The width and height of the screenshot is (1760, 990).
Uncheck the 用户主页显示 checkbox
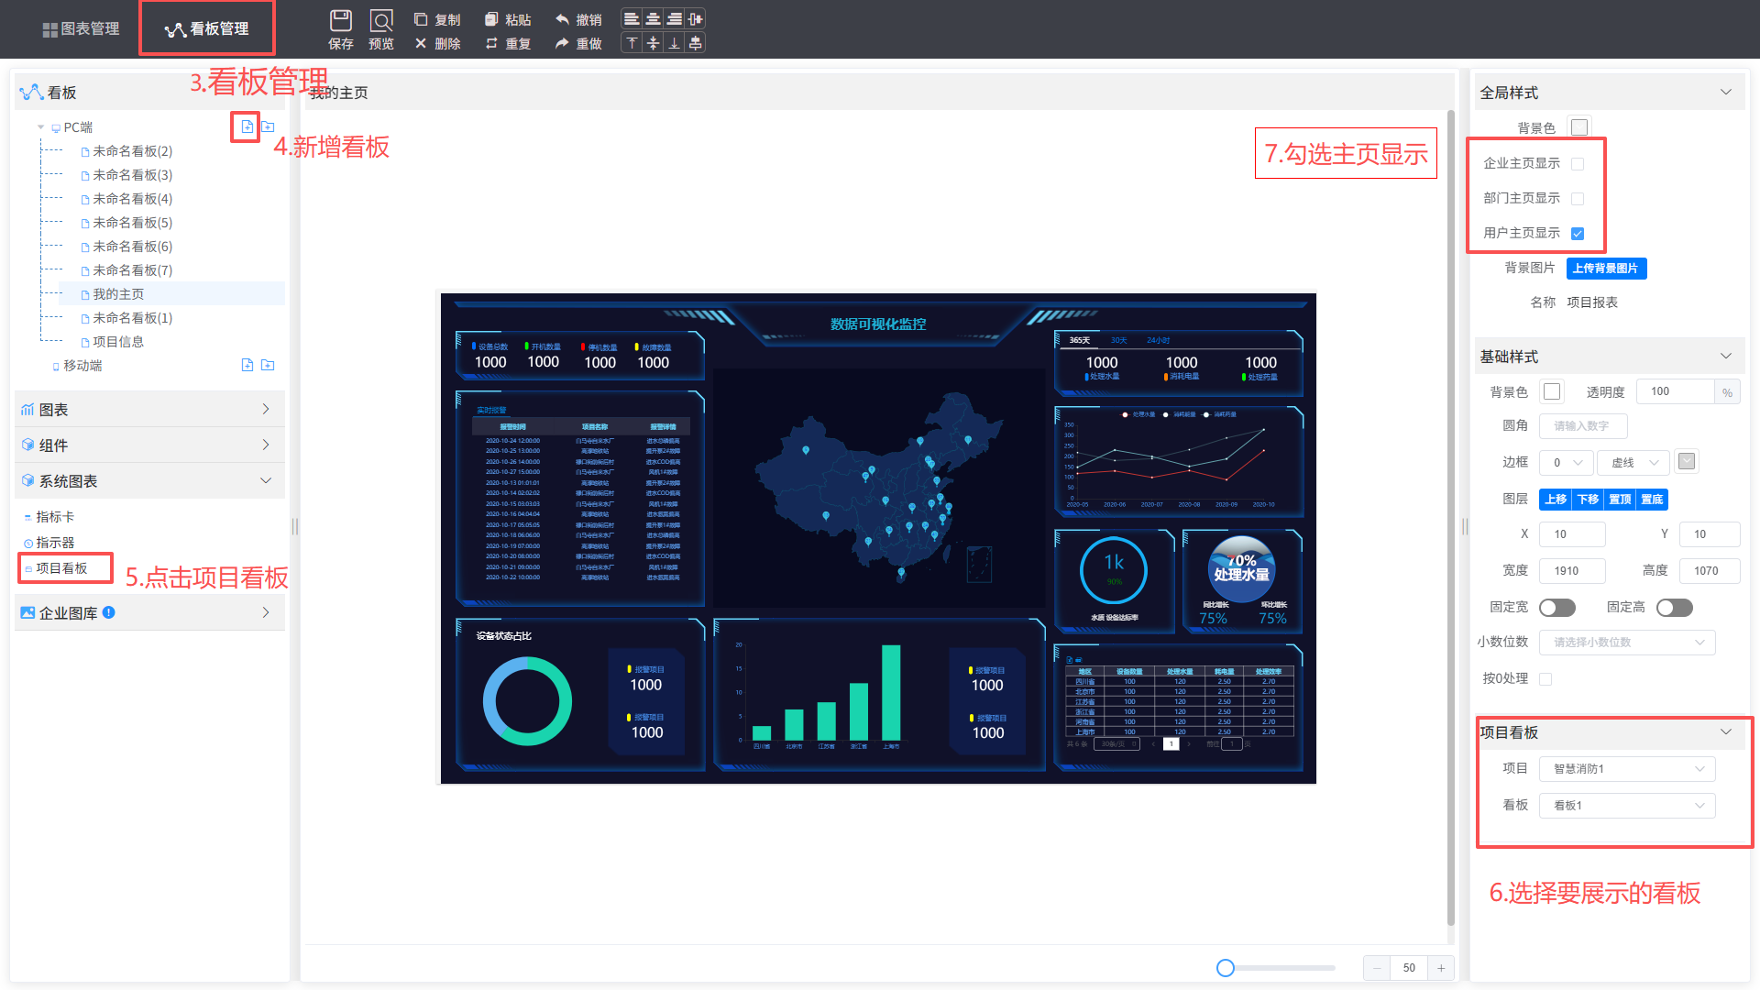tap(1578, 234)
